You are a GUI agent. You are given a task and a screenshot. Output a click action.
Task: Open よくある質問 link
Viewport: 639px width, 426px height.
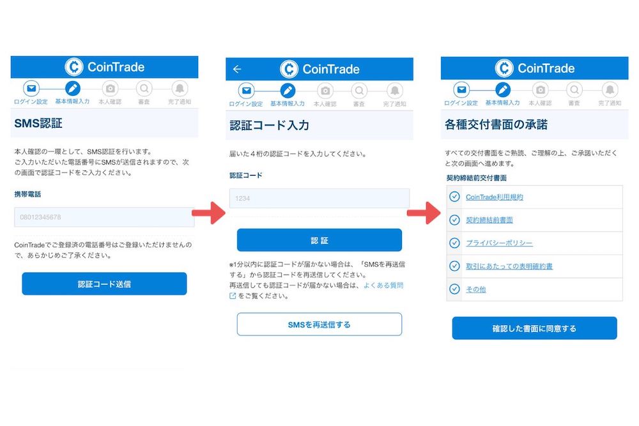click(x=383, y=285)
